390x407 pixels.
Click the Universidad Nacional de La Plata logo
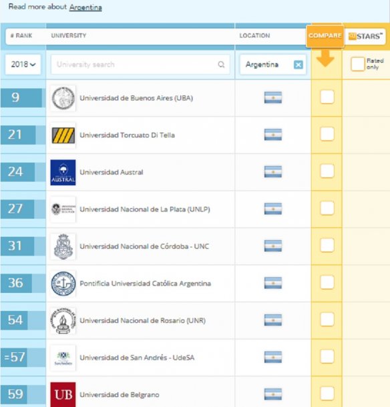(63, 210)
